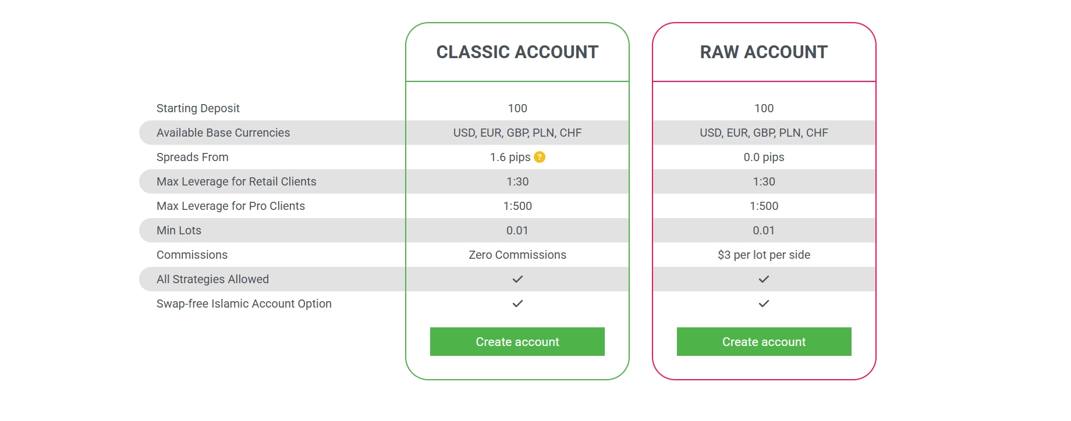
Task: Click the Max Leverage for Pro Clients label
Action: [x=230, y=206]
